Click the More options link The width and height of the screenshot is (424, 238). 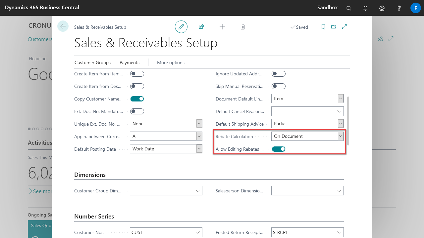(x=171, y=62)
